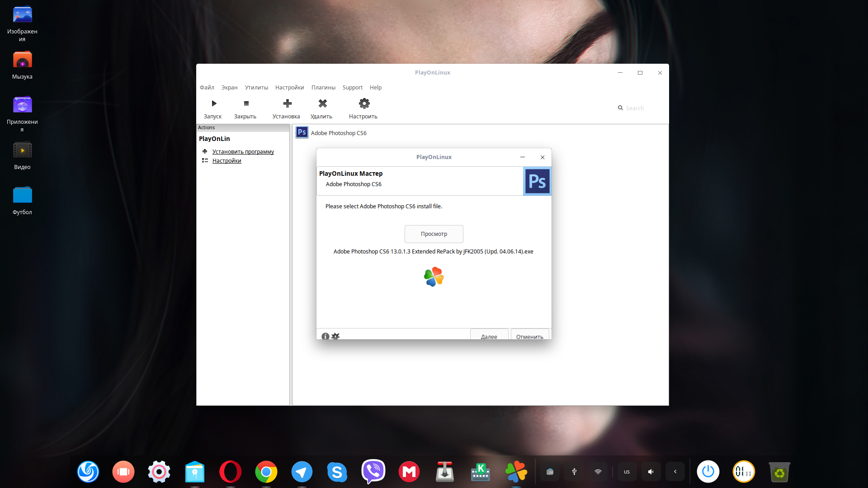Select Настройки from the PlayOnLinux sidebar

[x=226, y=161]
